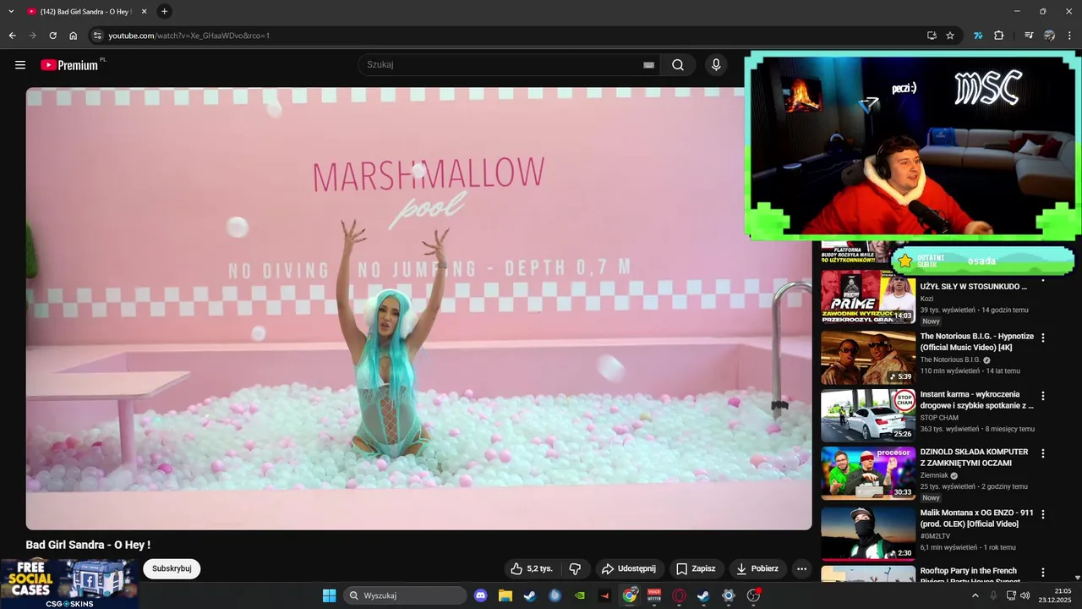Open NVIDIA app taskbar icon

click(579, 595)
